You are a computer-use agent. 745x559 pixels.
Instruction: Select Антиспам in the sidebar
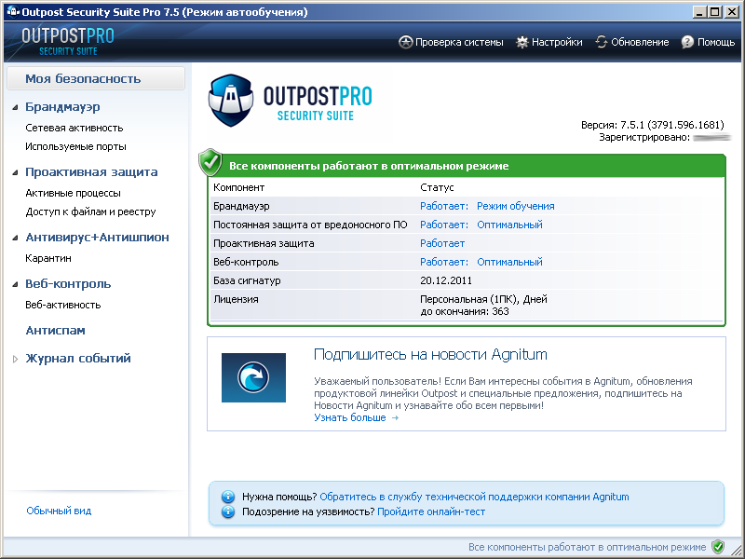56,331
